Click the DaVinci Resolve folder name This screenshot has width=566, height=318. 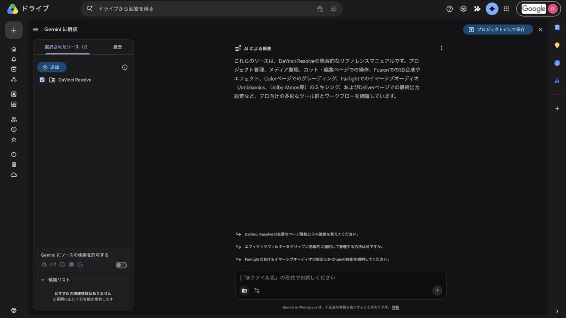tap(75, 80)
